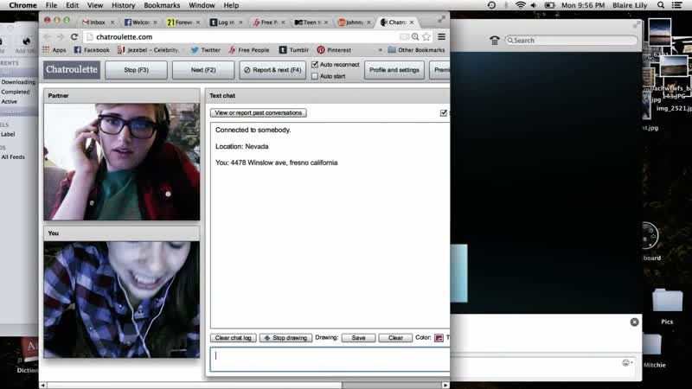Click the Partner webcam video
692x389 pixels.
122,162
